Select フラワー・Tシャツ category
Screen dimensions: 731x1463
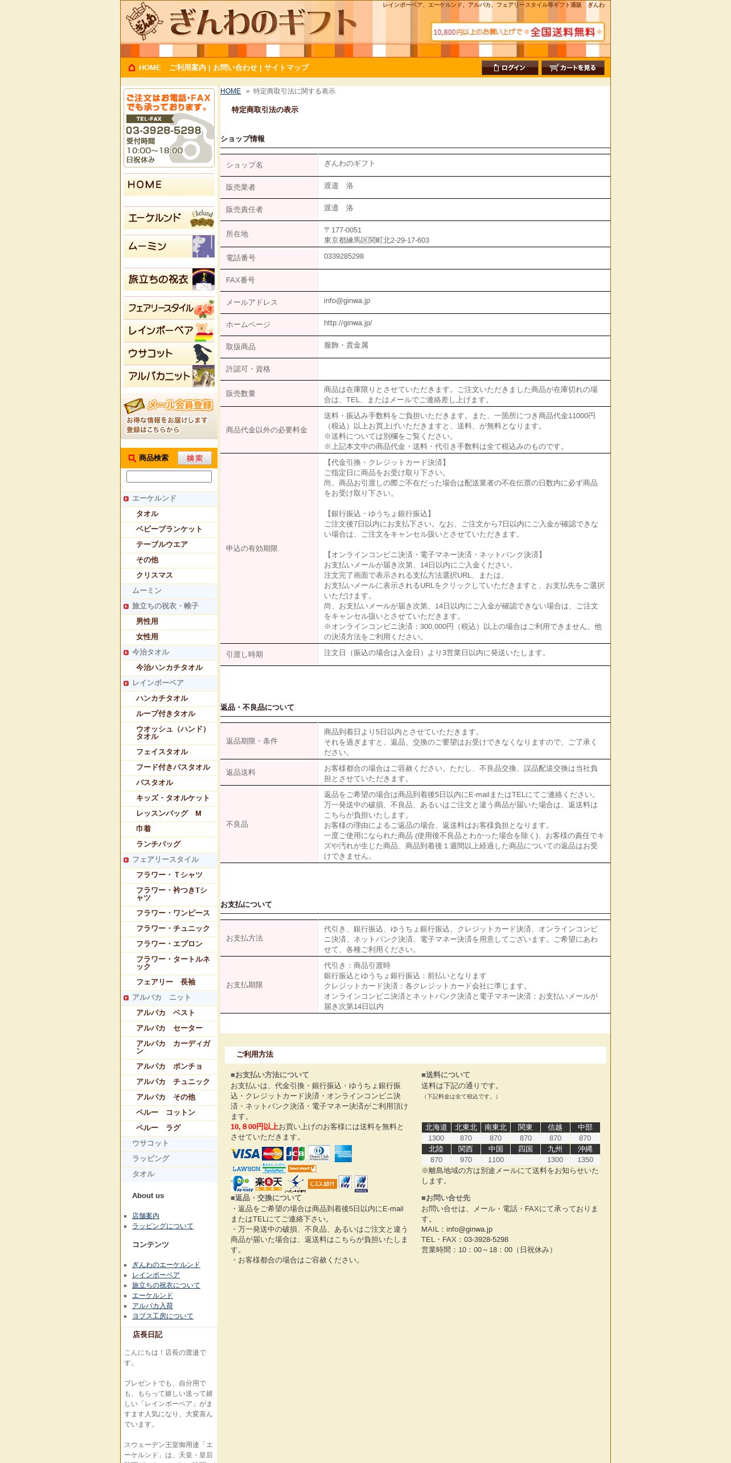tap(169, 875)
